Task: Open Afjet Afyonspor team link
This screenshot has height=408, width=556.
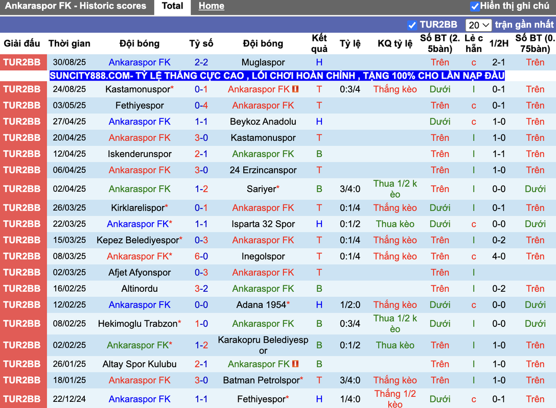Action: tap(140, 272)
